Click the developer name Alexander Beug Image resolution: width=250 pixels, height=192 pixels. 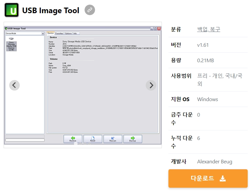[214, 162]
